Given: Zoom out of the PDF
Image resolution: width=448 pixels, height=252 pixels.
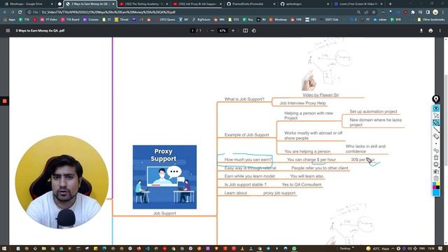Looking at the screenshot, I should (212, 31).
